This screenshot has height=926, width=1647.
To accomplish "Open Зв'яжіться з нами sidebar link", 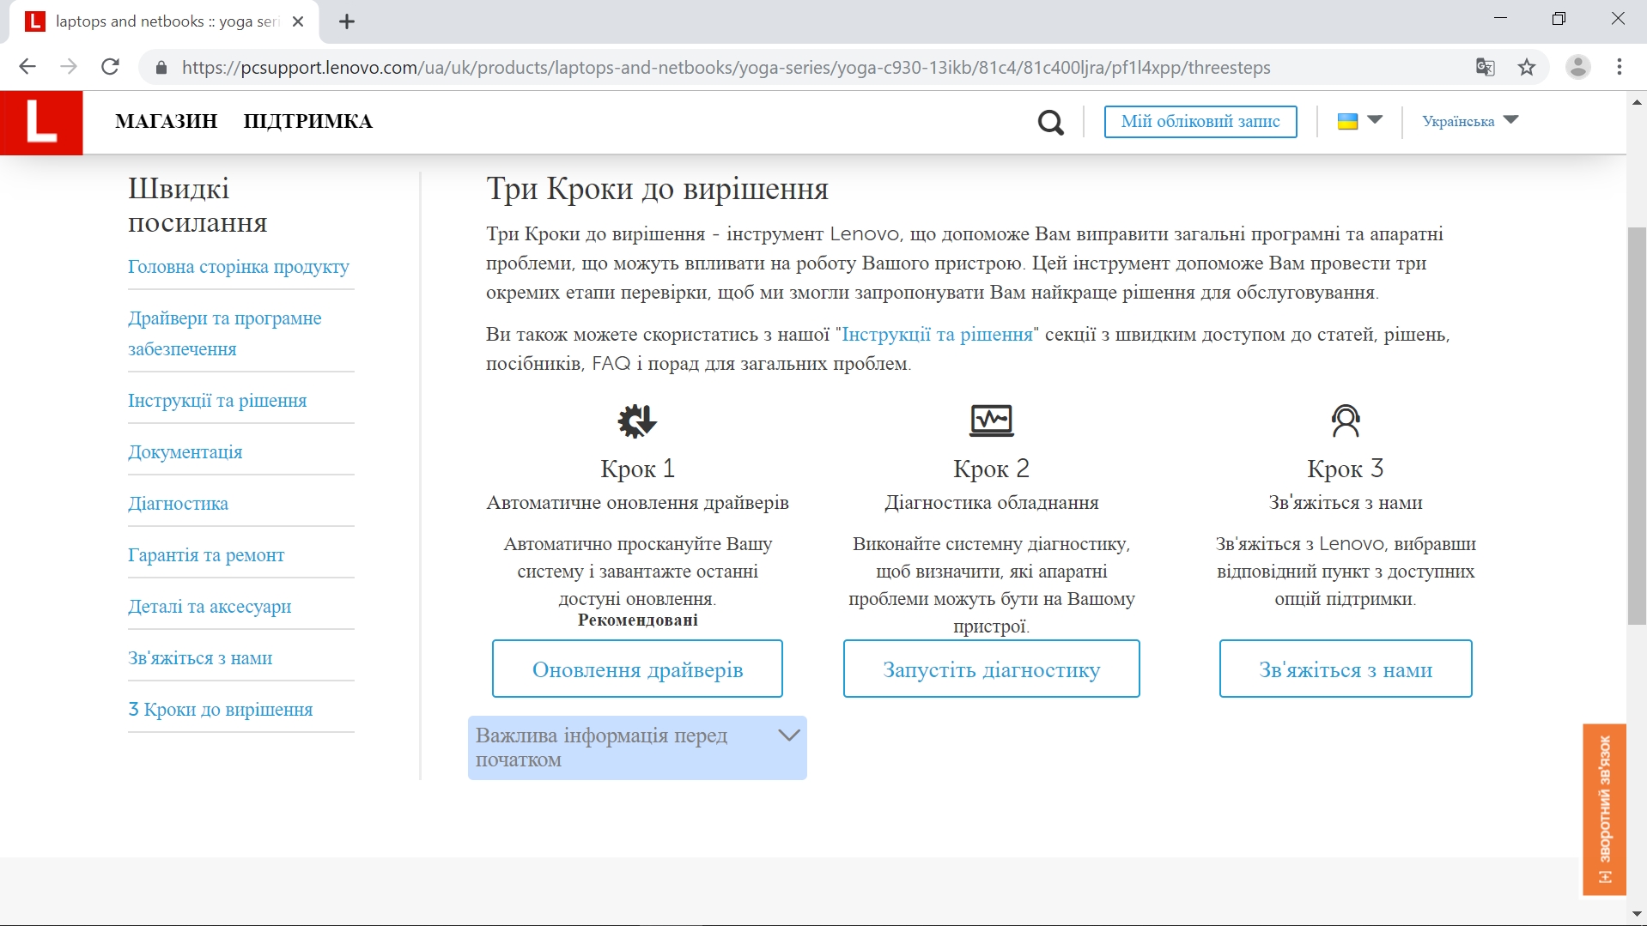I will [200, 658].
